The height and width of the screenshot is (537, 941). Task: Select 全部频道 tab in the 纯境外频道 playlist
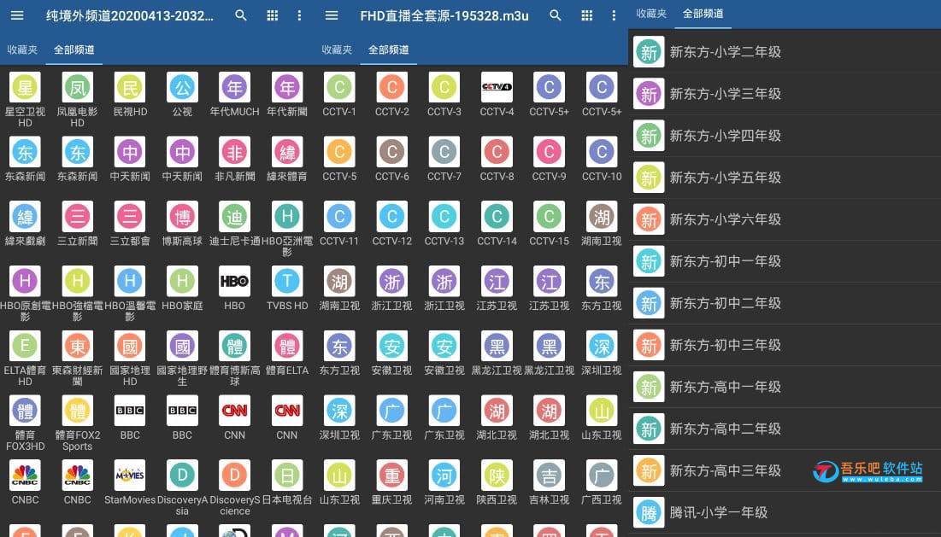[74, 50]
